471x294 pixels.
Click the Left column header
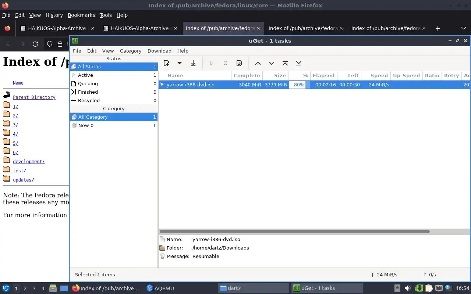point(349,75)
